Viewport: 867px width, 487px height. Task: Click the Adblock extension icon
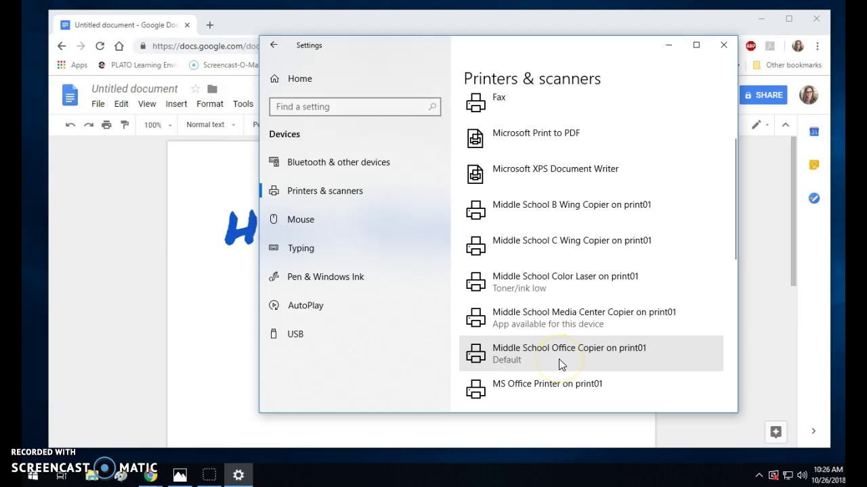tap(750, 46)
